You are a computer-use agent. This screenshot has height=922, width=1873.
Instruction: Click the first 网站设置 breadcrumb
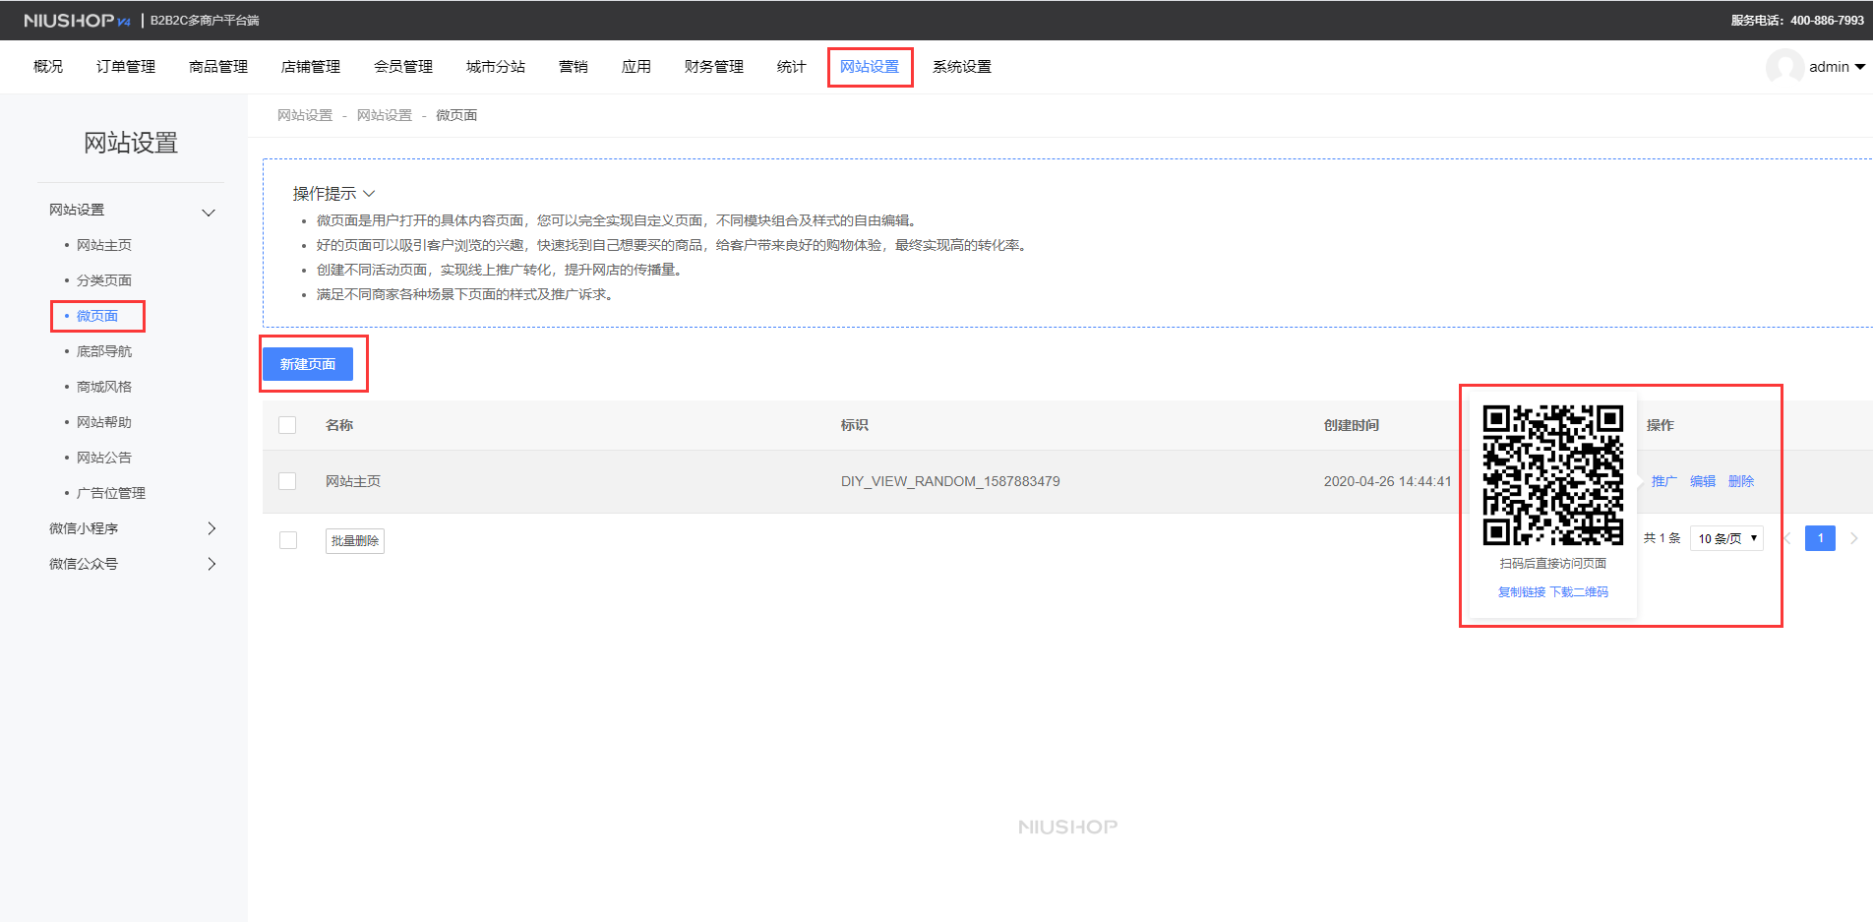[x=305, y=115]
